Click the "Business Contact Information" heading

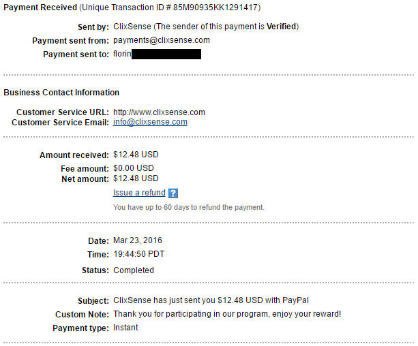[61, 93]
